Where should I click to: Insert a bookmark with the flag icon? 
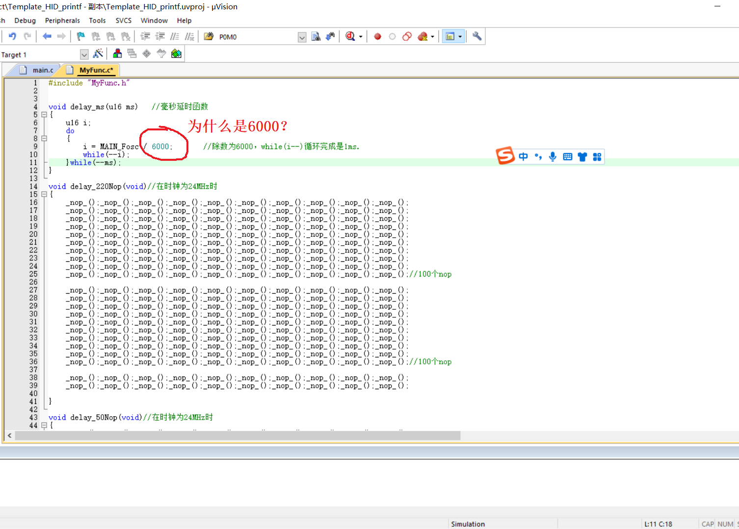click(x=81, y=36)
